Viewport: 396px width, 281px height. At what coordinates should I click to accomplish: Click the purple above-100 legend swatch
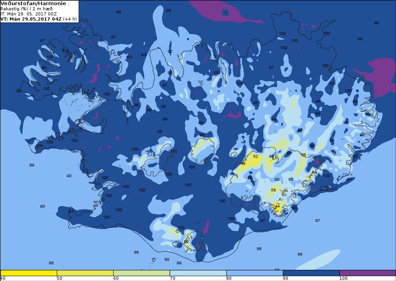tap(368, 273)
